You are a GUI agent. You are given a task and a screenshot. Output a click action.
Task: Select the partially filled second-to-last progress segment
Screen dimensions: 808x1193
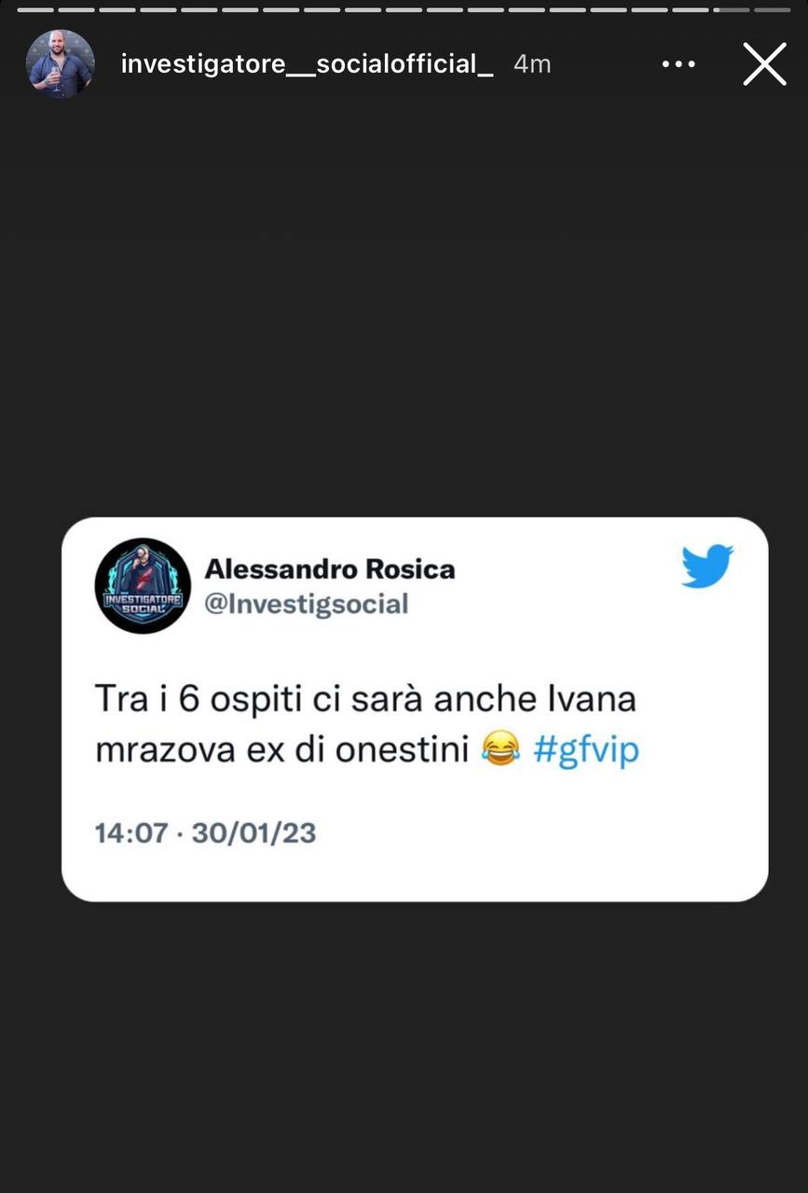732,10
